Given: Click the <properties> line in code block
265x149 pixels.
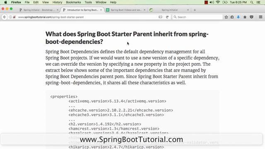Looking at the screenshot, I should pos(64,96).
